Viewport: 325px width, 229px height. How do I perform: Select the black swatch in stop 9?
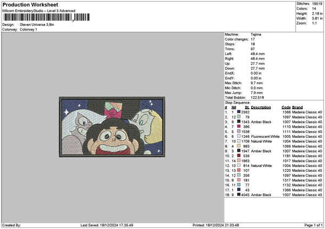239,151
